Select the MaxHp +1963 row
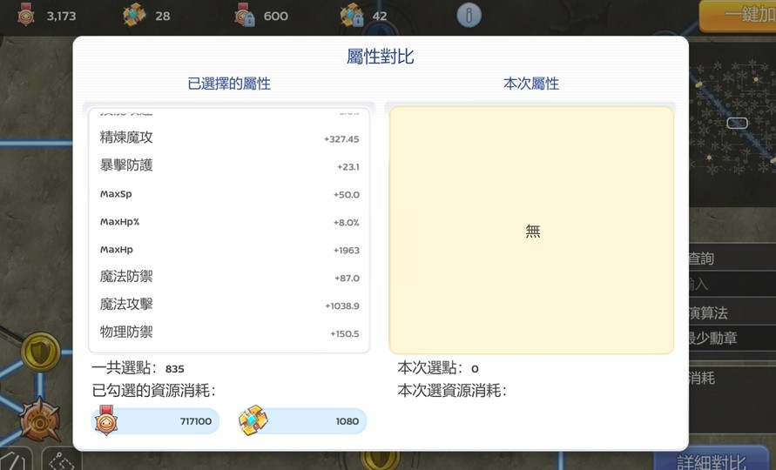This screenshot has height=470, width=776. pyautogui.click(x=229, y=249)
